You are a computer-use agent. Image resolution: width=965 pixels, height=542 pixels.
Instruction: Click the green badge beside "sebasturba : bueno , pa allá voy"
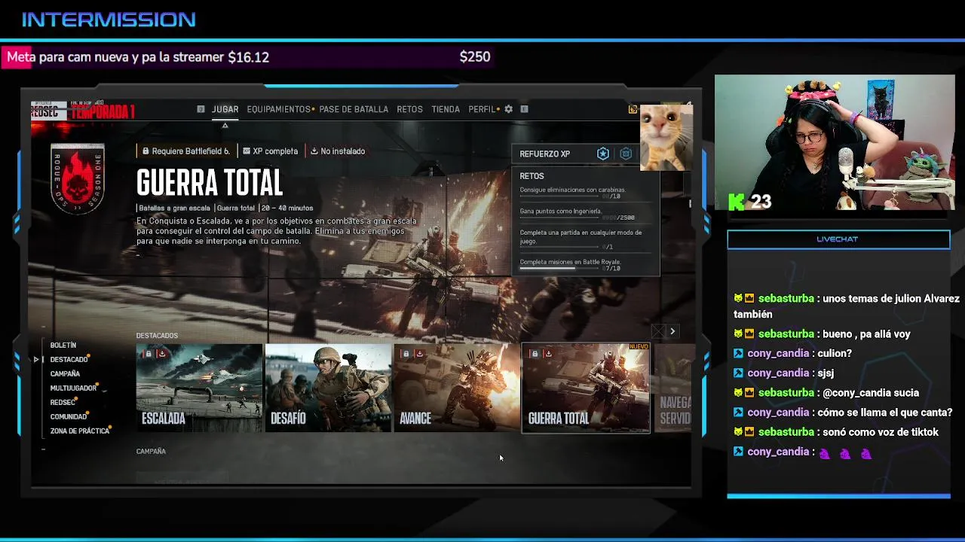click(x=738, y=333)
